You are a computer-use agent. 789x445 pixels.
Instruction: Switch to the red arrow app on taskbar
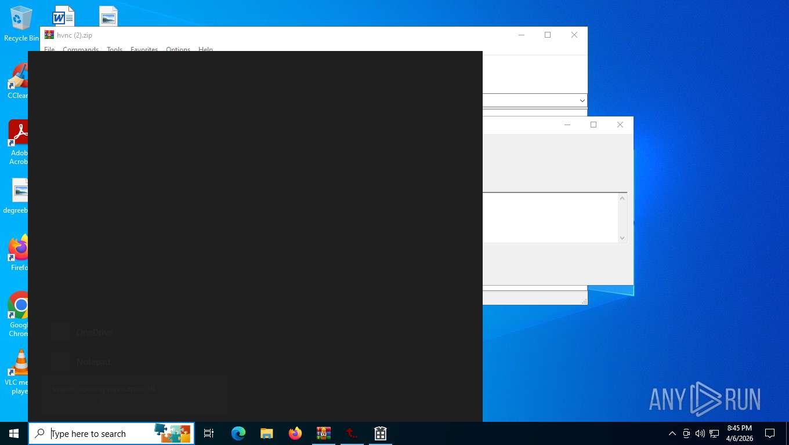point(352,433)
